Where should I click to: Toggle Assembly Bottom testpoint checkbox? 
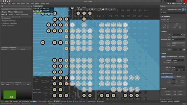(x=177, y=94)
